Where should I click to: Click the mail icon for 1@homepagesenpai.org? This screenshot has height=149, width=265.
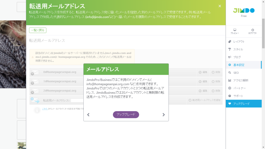(x=35, y=82)
